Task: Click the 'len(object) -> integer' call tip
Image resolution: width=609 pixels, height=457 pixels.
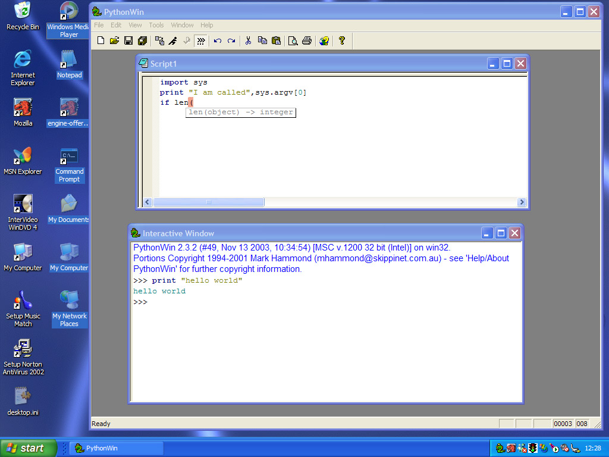Action: point(241,112)
